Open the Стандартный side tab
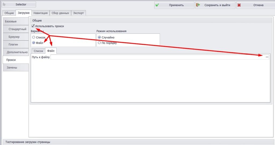This screenshot has width=275, height=145. (x=16, y=29)
